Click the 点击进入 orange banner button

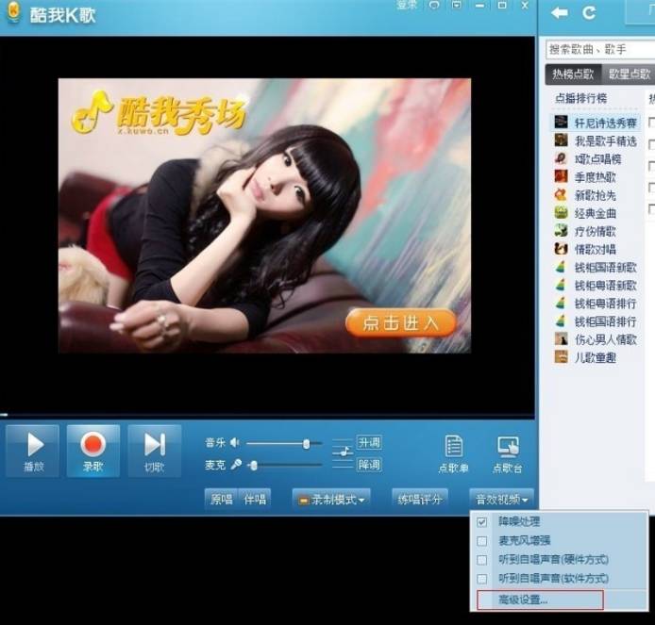click(x=400, y=323)
